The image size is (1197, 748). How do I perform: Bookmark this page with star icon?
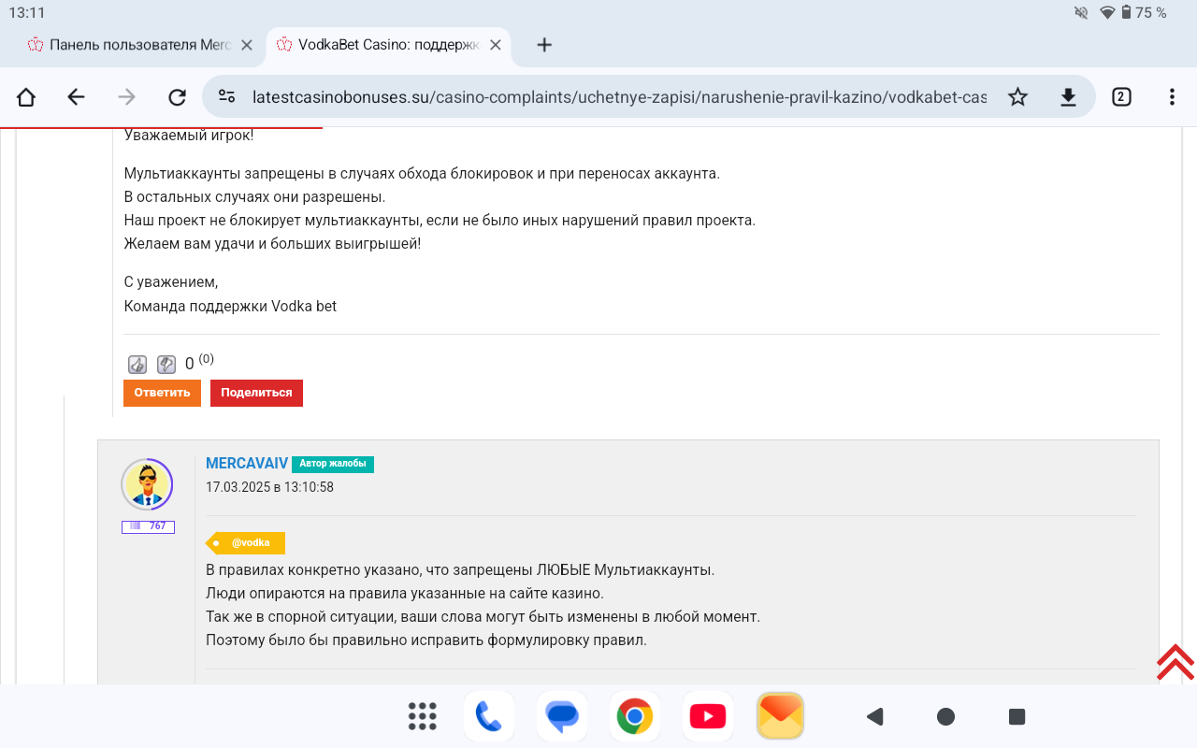pos(1017,97)
